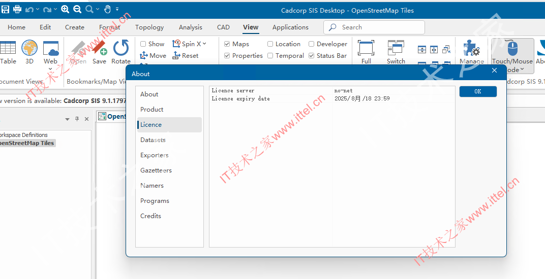Click the Save icon in quick access toolbar
545x279 pixels.
tap(5, 9)
